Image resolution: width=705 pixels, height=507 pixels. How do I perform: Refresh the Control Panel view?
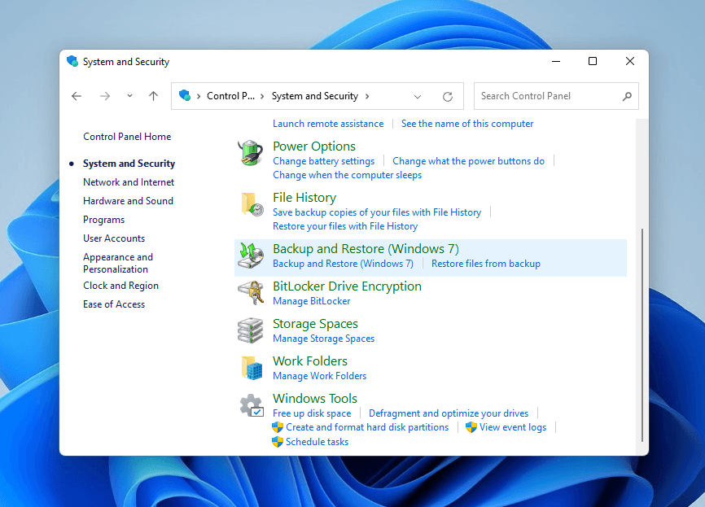coord(448,96)
